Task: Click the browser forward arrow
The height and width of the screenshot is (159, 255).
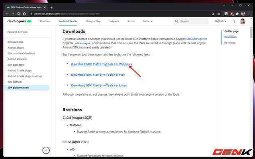Action: (13, 14)
